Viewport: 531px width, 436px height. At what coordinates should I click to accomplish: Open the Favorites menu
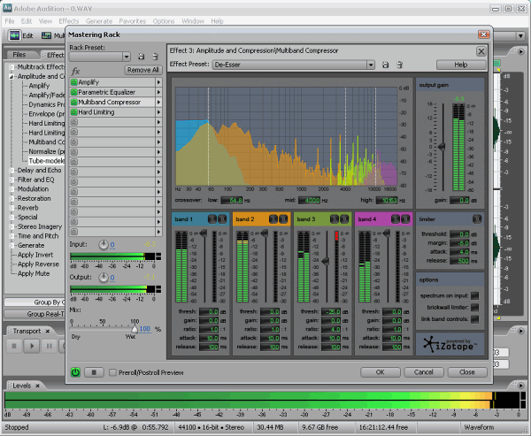(x=132, y=19)
